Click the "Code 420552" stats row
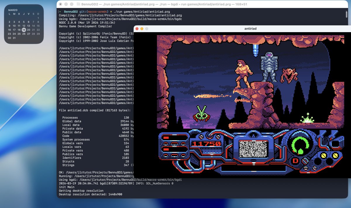 98,136
